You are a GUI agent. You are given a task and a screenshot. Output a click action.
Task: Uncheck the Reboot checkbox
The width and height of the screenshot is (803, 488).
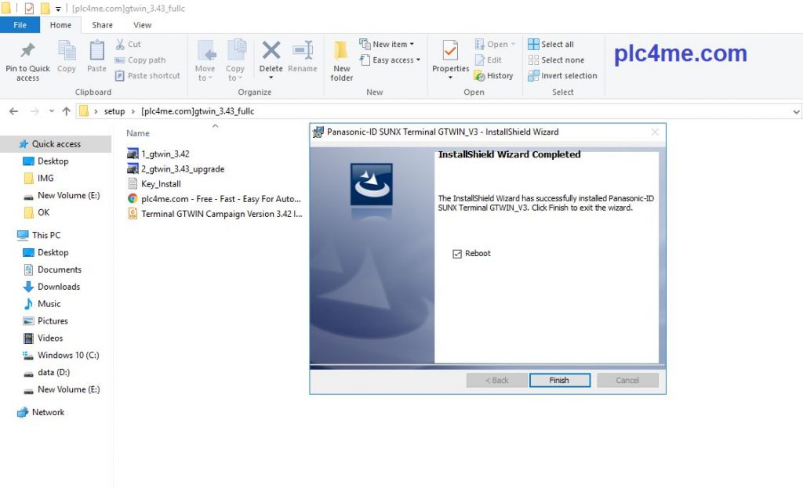click(457, 254)
